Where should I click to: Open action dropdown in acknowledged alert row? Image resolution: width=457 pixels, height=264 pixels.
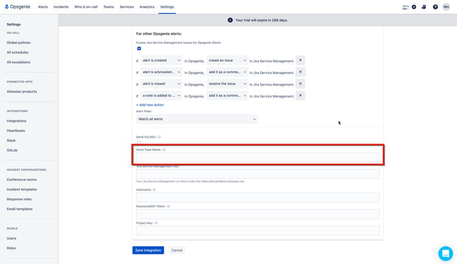[x=227, y=72]
